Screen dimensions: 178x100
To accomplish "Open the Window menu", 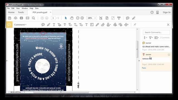I will pyautogui.click(x=25, y=8).
